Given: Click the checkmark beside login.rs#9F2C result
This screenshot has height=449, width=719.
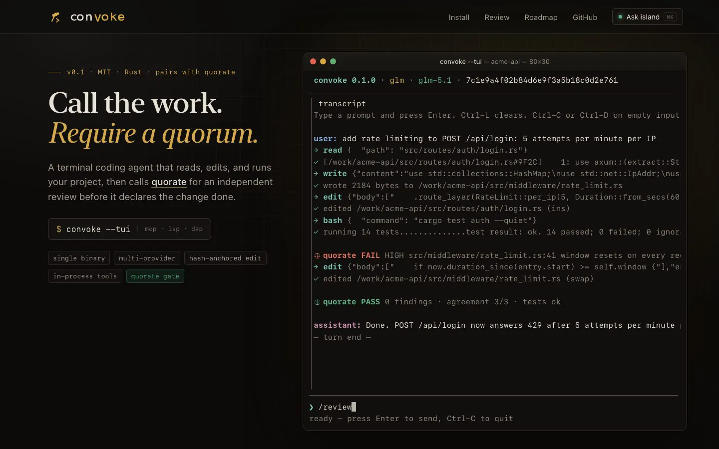Looking at the screenshot, I should coord(316,162).
